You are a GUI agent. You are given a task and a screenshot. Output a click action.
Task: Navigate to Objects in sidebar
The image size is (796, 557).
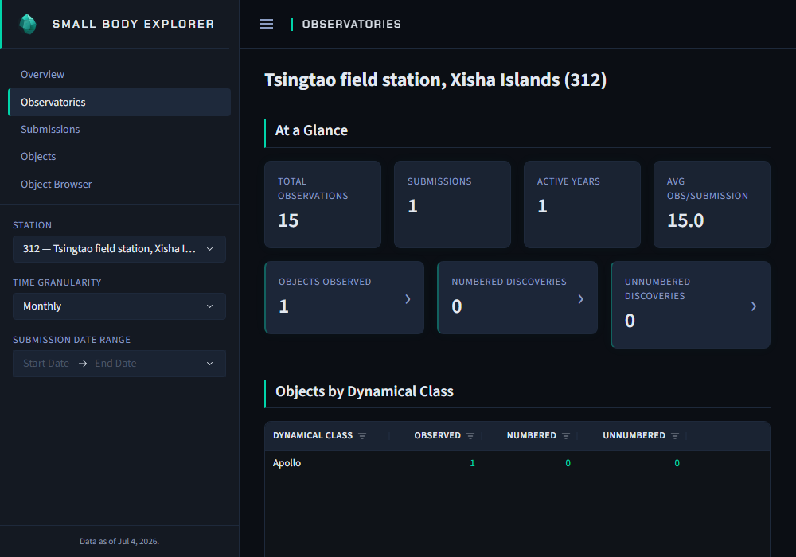coord(38,156)
